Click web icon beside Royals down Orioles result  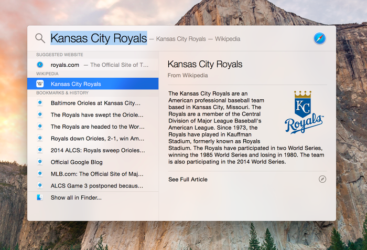coord(40,138)
